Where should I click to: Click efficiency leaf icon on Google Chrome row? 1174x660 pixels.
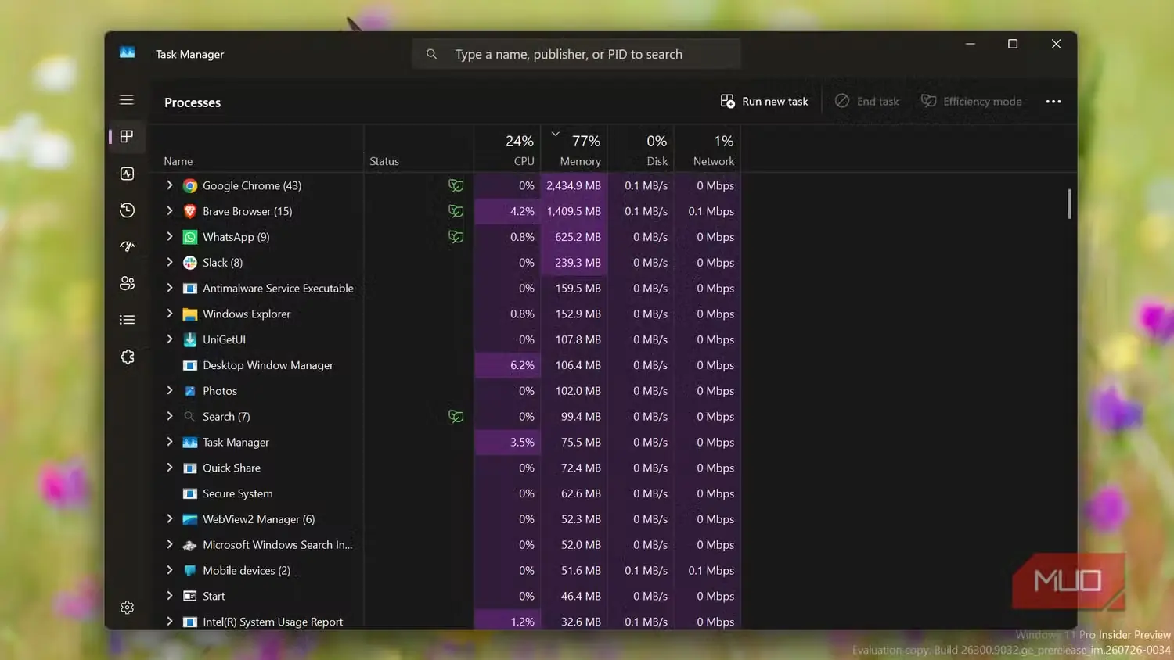point(456,186)
